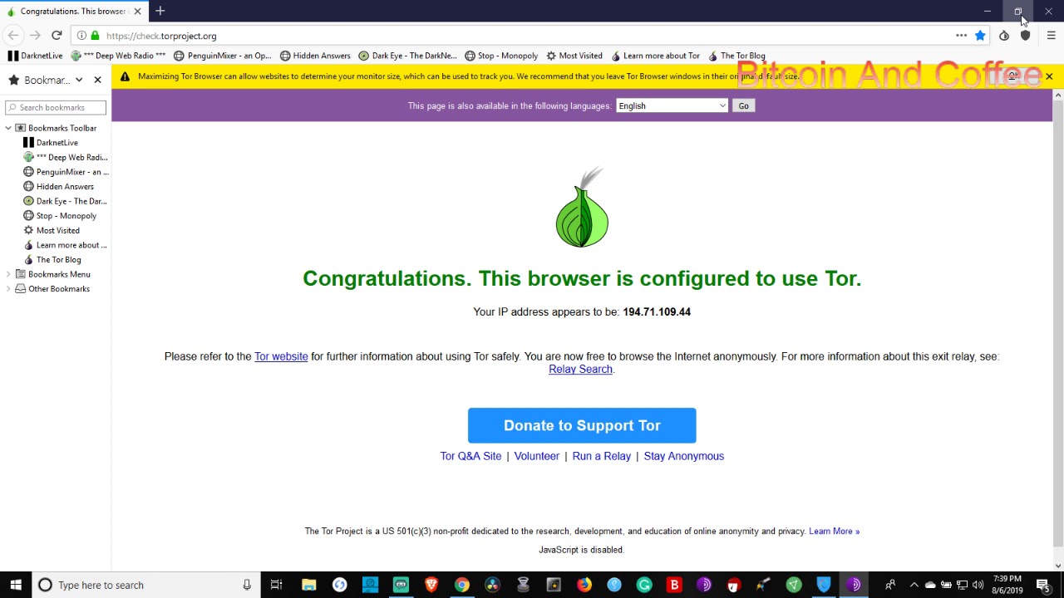
Task: Open Windows Start menu
Action: (15, 585)
